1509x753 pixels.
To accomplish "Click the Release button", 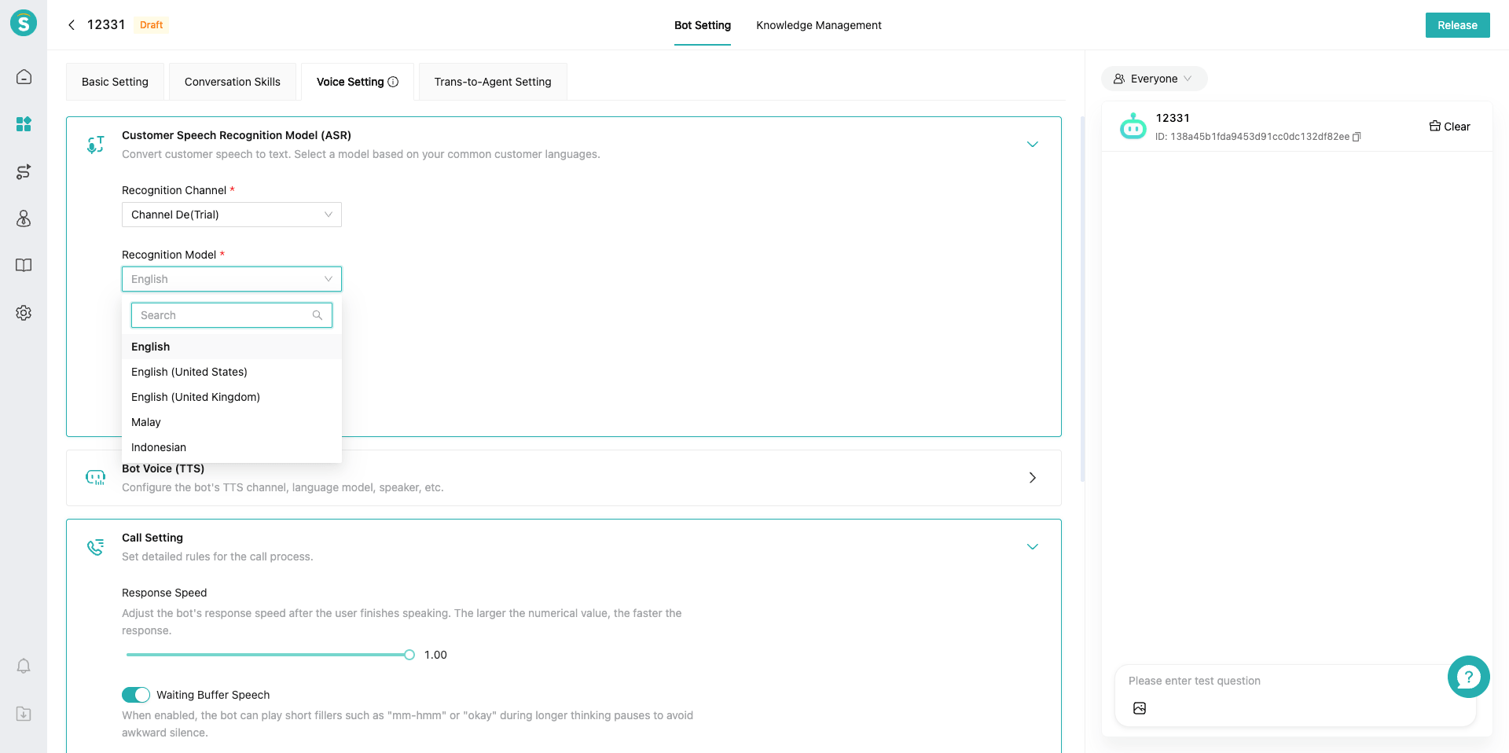I will pos(1457,25).
